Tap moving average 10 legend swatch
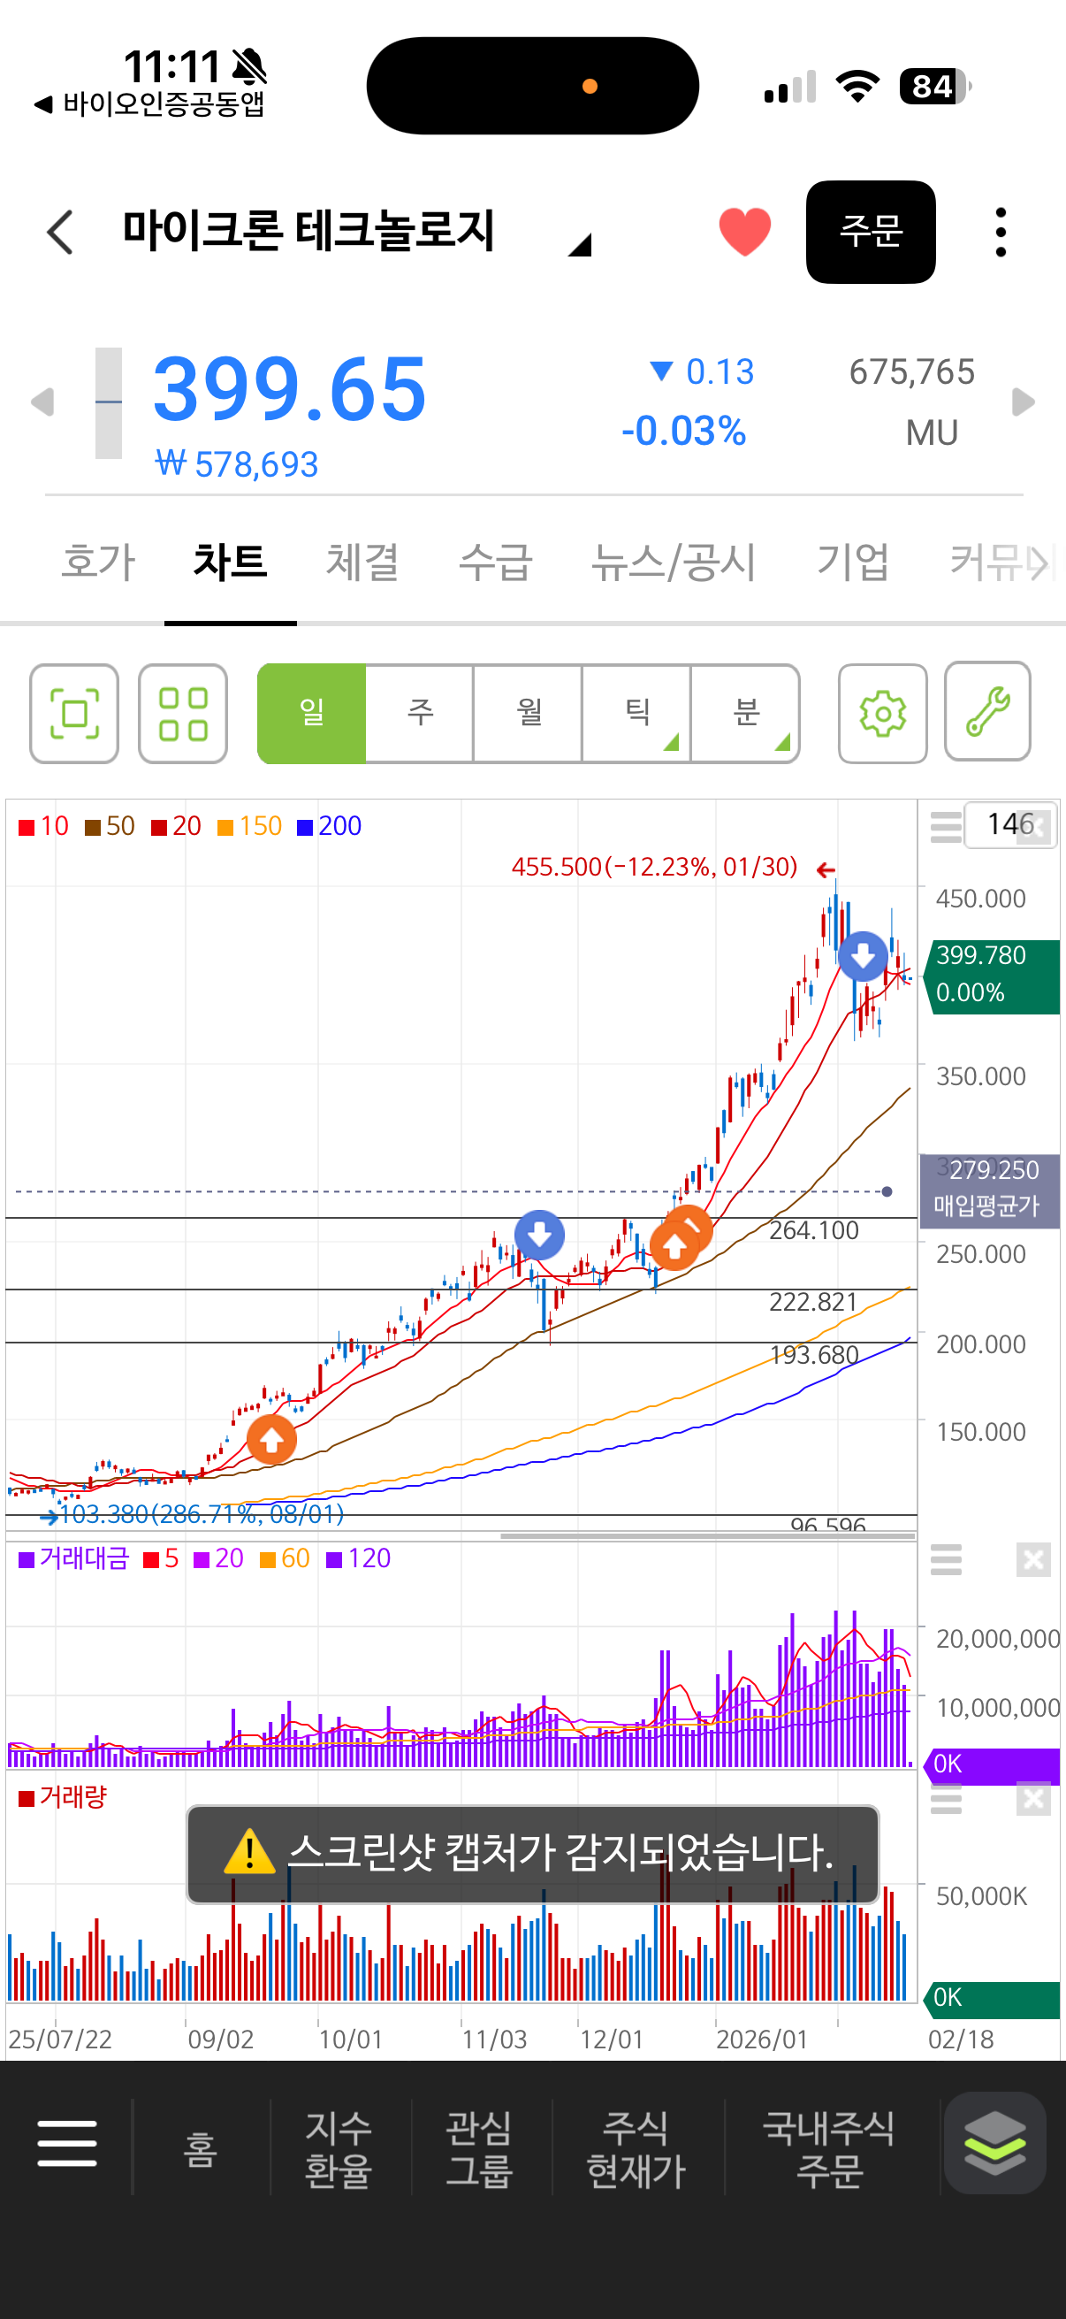 pos(27,827)
